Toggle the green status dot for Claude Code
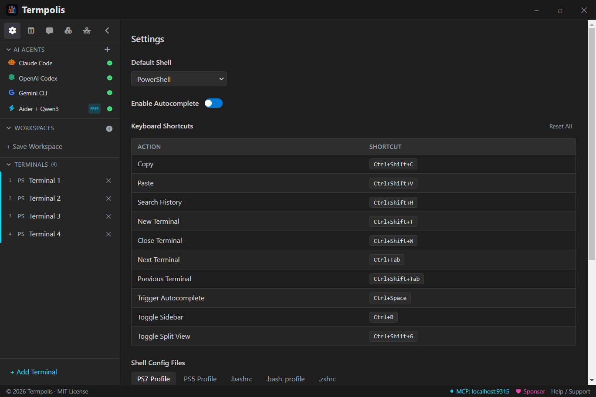Image resolution: width=596 pixels, height=397 pixels. [x=110, y=63]
